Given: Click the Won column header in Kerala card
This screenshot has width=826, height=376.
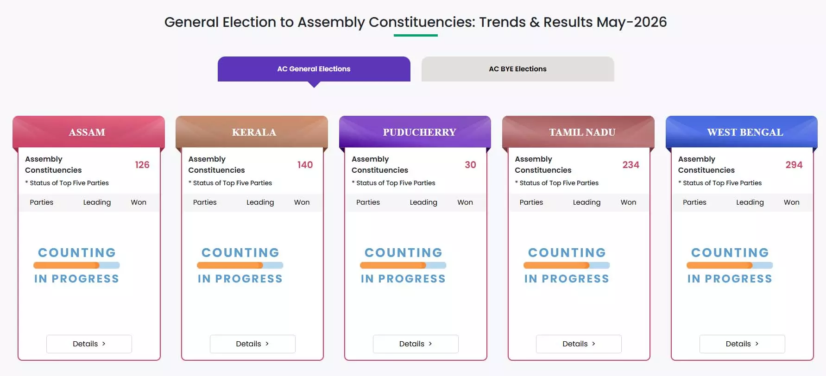Looking at the screenshot, I should [302, 202].
